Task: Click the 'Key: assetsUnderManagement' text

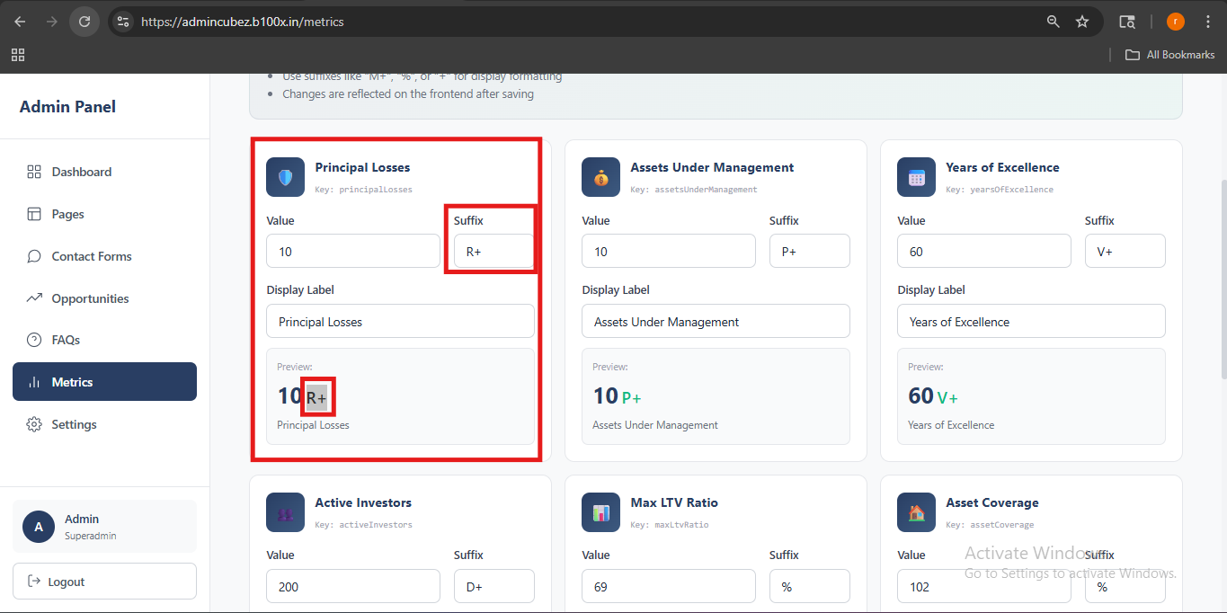Action: pyautogui.click(x=694, y=190)
